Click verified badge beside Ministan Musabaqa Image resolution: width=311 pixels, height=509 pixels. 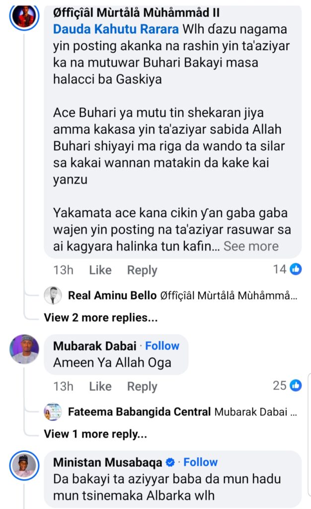(170, 463)
